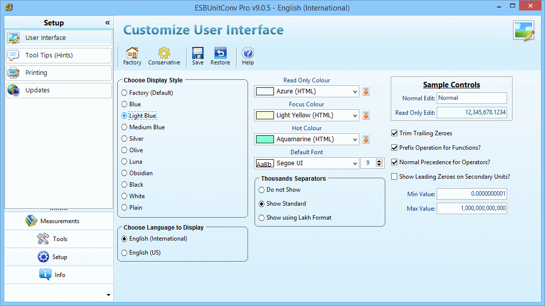Image resolution: width=545 pixels, height=306 pixels.
Task: Click the Restore toolbar icon
Action: coord(221,53)
